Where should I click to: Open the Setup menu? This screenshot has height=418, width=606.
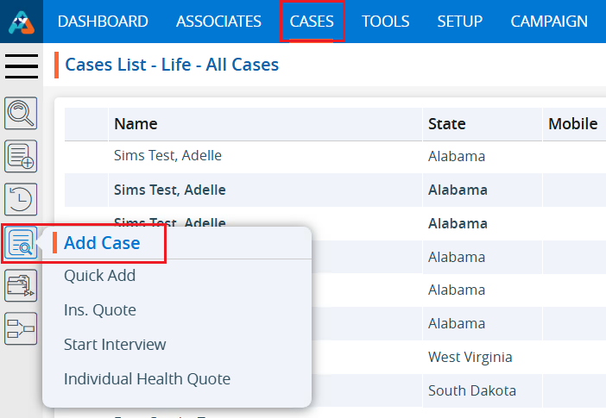459,22
